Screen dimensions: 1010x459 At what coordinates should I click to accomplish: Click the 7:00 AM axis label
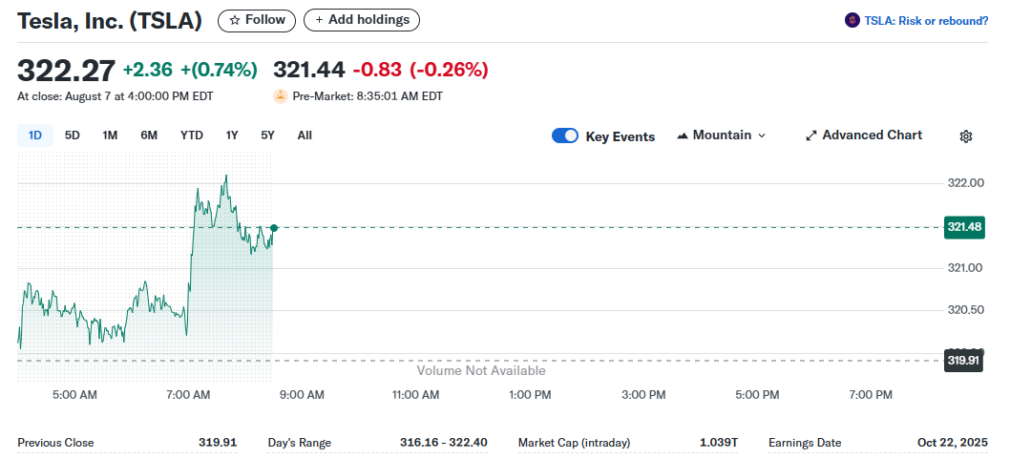(x=187, y=395)
